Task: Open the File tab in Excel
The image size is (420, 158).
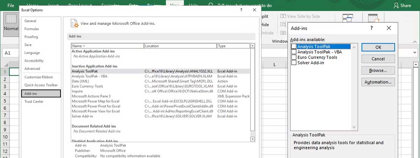Action: (x=11, y=6)
